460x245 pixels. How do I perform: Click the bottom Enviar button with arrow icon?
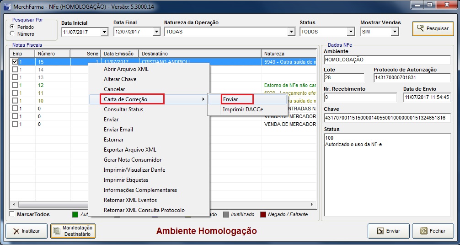pos(388,231)
